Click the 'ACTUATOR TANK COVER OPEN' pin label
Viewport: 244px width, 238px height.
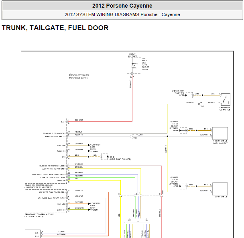[x=52, y=192]
